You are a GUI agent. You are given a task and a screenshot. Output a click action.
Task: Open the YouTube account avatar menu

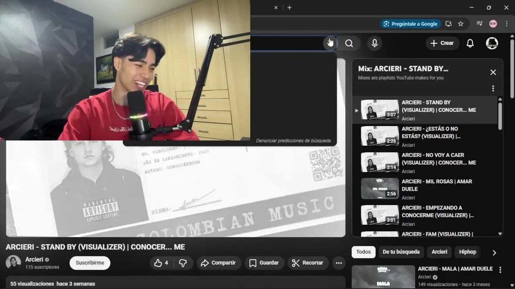tap(492, 43)
